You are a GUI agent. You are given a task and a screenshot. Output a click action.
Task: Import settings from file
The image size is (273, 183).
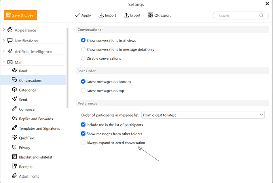coord(107,15)
